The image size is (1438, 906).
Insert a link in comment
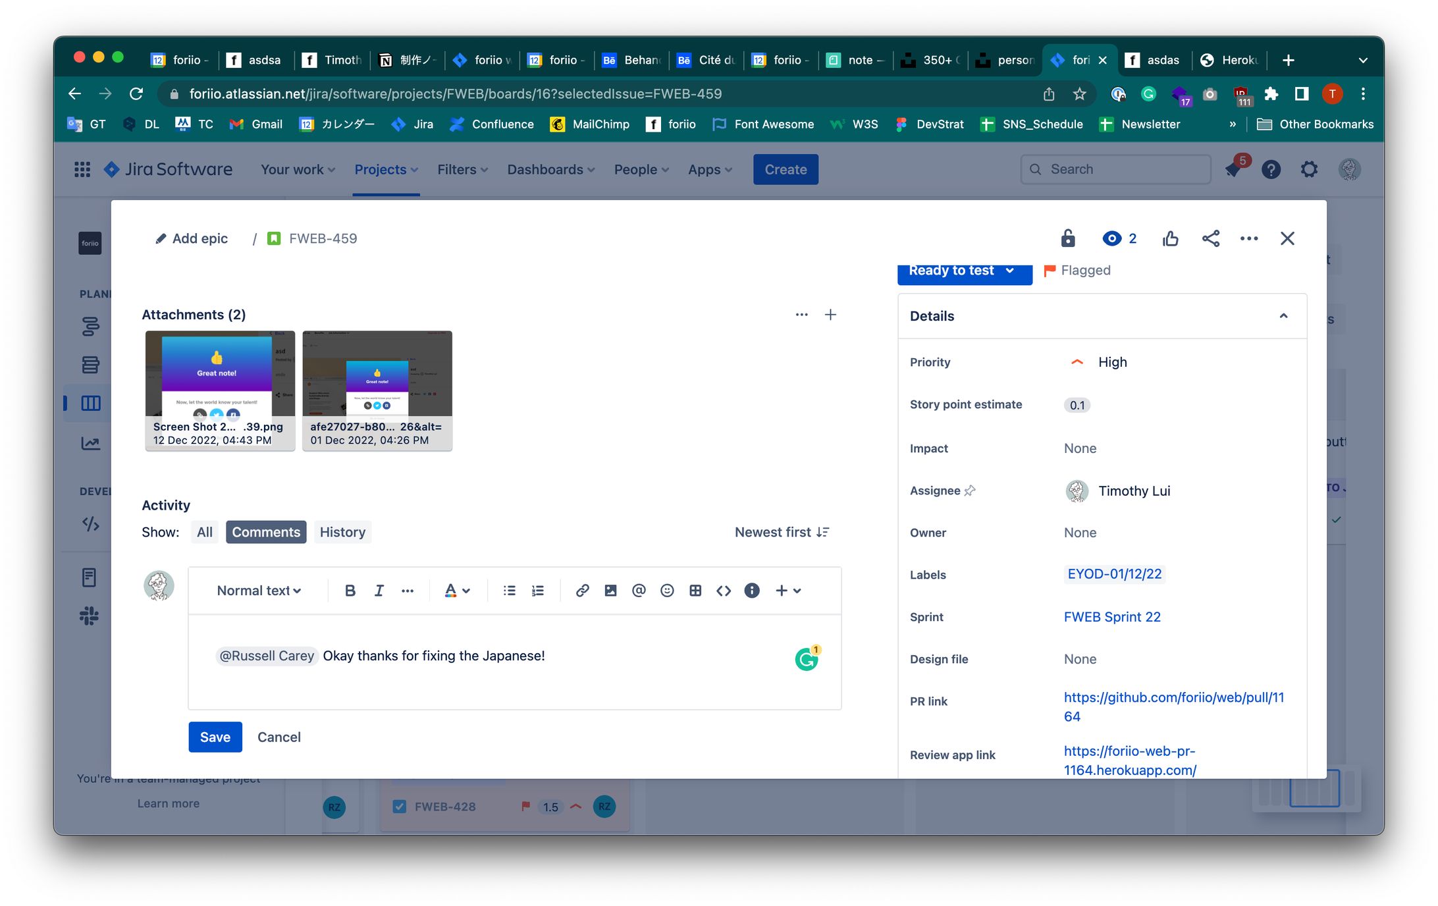(x=582, y=591)
